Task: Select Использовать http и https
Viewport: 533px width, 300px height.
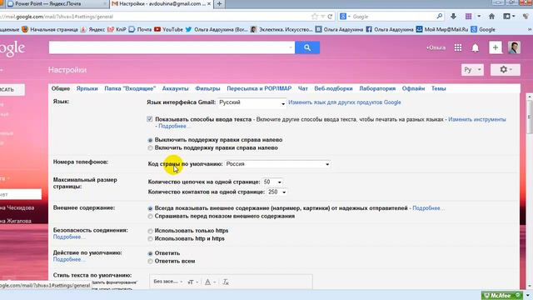Action: [x=150, y=239]
